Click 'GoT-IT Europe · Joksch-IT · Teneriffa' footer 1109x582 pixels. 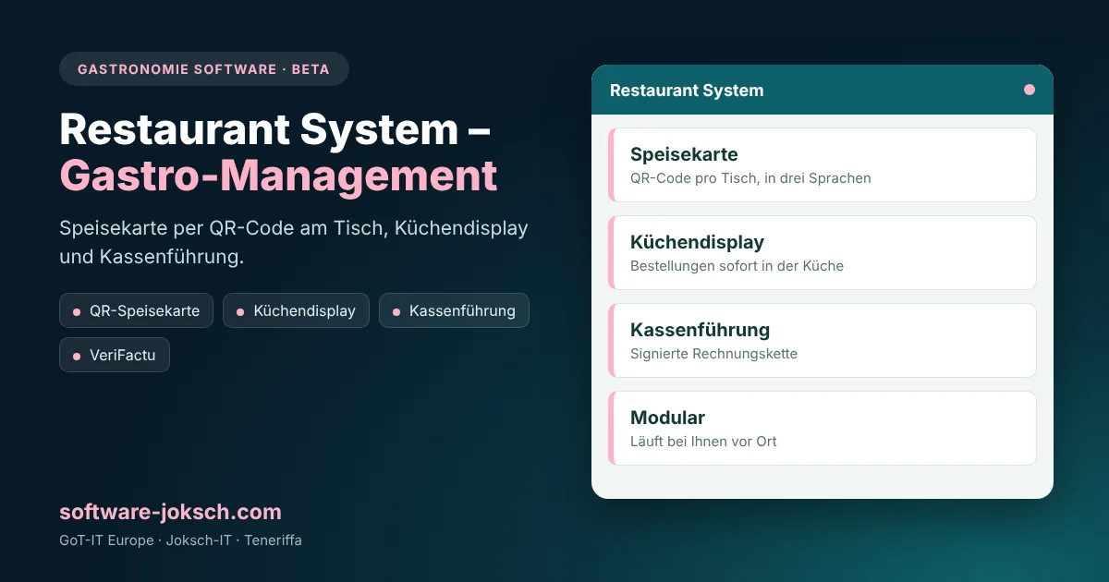pyautogui.click(x=180, y=540)
